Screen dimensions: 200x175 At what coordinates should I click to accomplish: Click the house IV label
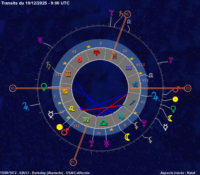click(98, 133)
